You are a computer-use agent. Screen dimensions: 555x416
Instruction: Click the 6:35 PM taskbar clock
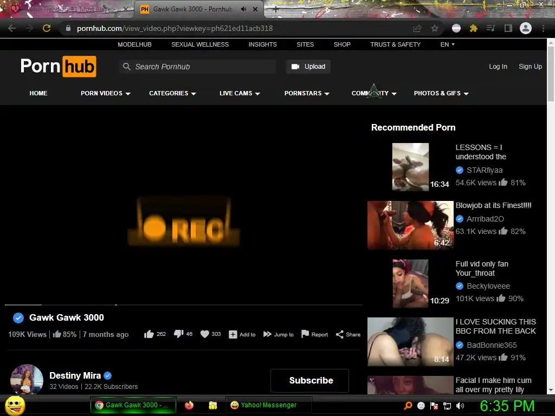[x=507, y=406]
